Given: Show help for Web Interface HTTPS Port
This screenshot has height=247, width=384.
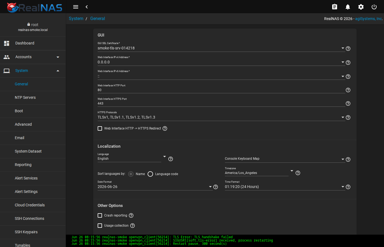Looking at the screenshot, I should (x=348, y=103).
